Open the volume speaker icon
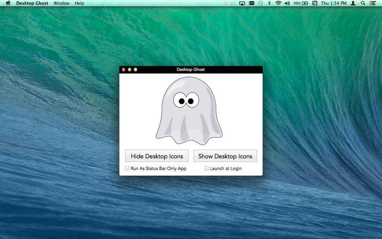This screenshot has height=239, width=382. [287, 3]
